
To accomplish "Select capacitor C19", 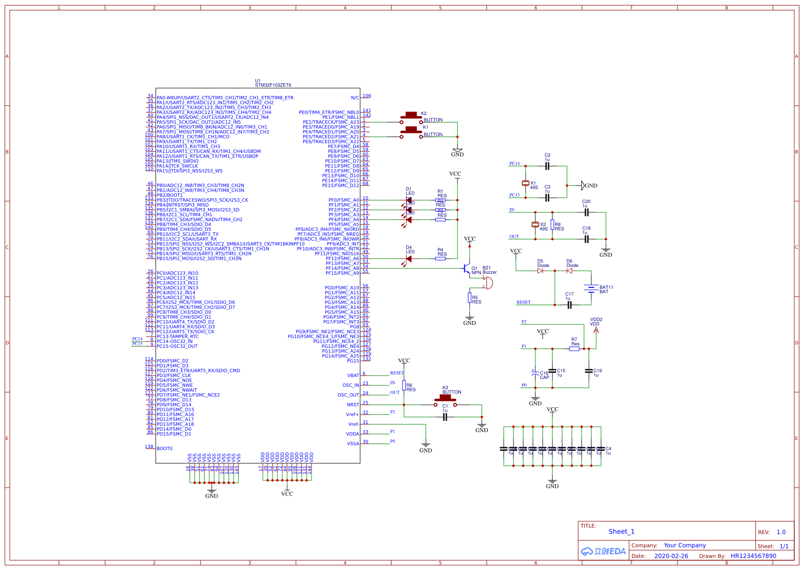I will pyautogui.click(x=589, y=371).
